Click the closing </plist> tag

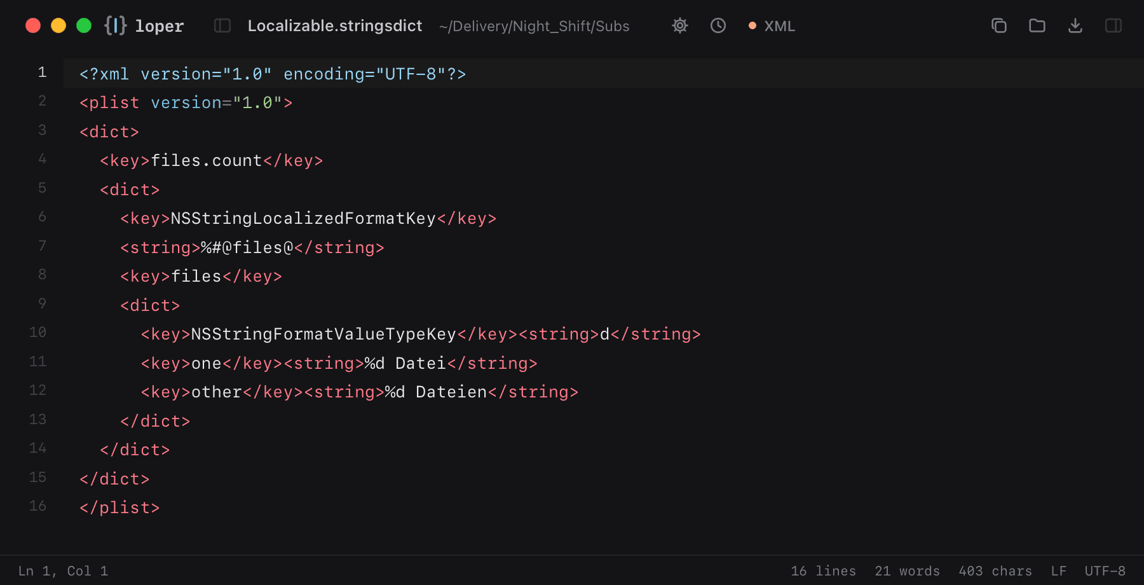(119, 507)
